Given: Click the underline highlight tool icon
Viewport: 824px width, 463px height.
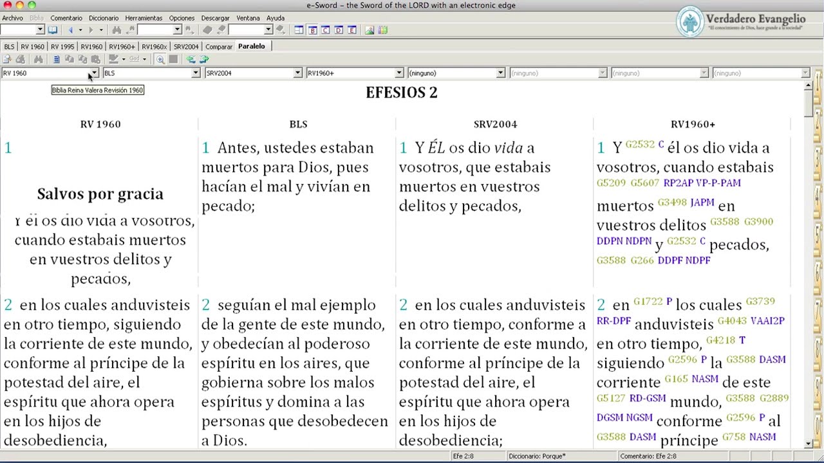Looking at the screenshot, I should 113,59.
